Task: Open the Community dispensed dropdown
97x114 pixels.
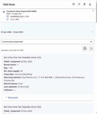Action: click(x=47, y=42)
